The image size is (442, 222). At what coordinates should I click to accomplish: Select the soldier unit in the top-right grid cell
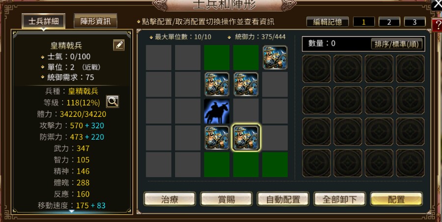tap(275, 57)
